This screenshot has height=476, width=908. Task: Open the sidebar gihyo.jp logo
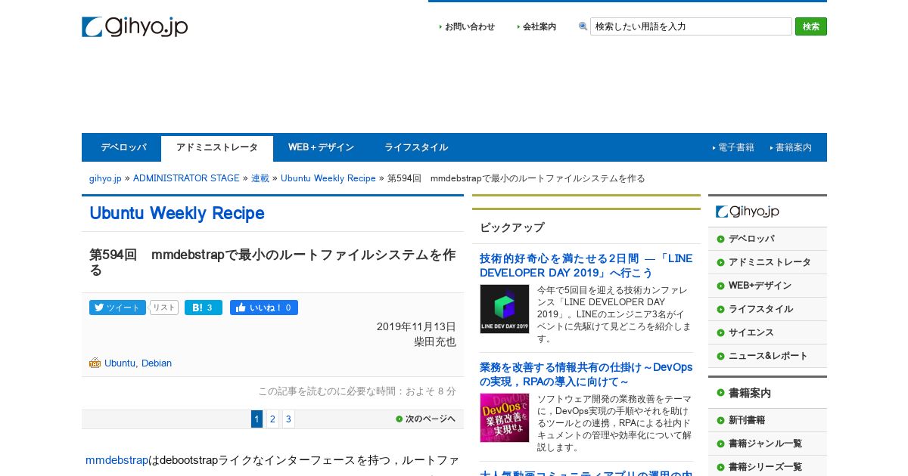point(748,212)
